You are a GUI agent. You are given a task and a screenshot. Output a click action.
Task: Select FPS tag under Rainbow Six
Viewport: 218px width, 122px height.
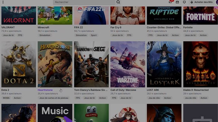[x=78, y=98]
